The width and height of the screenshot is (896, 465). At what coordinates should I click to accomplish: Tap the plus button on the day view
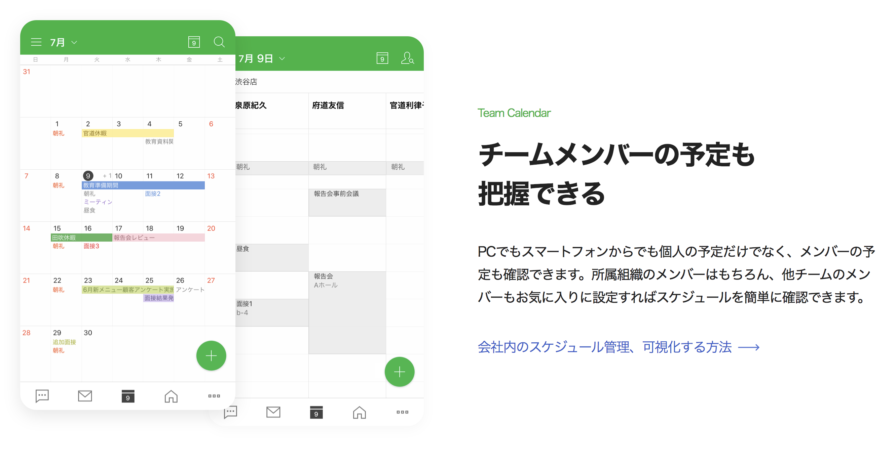pos(399,372)
